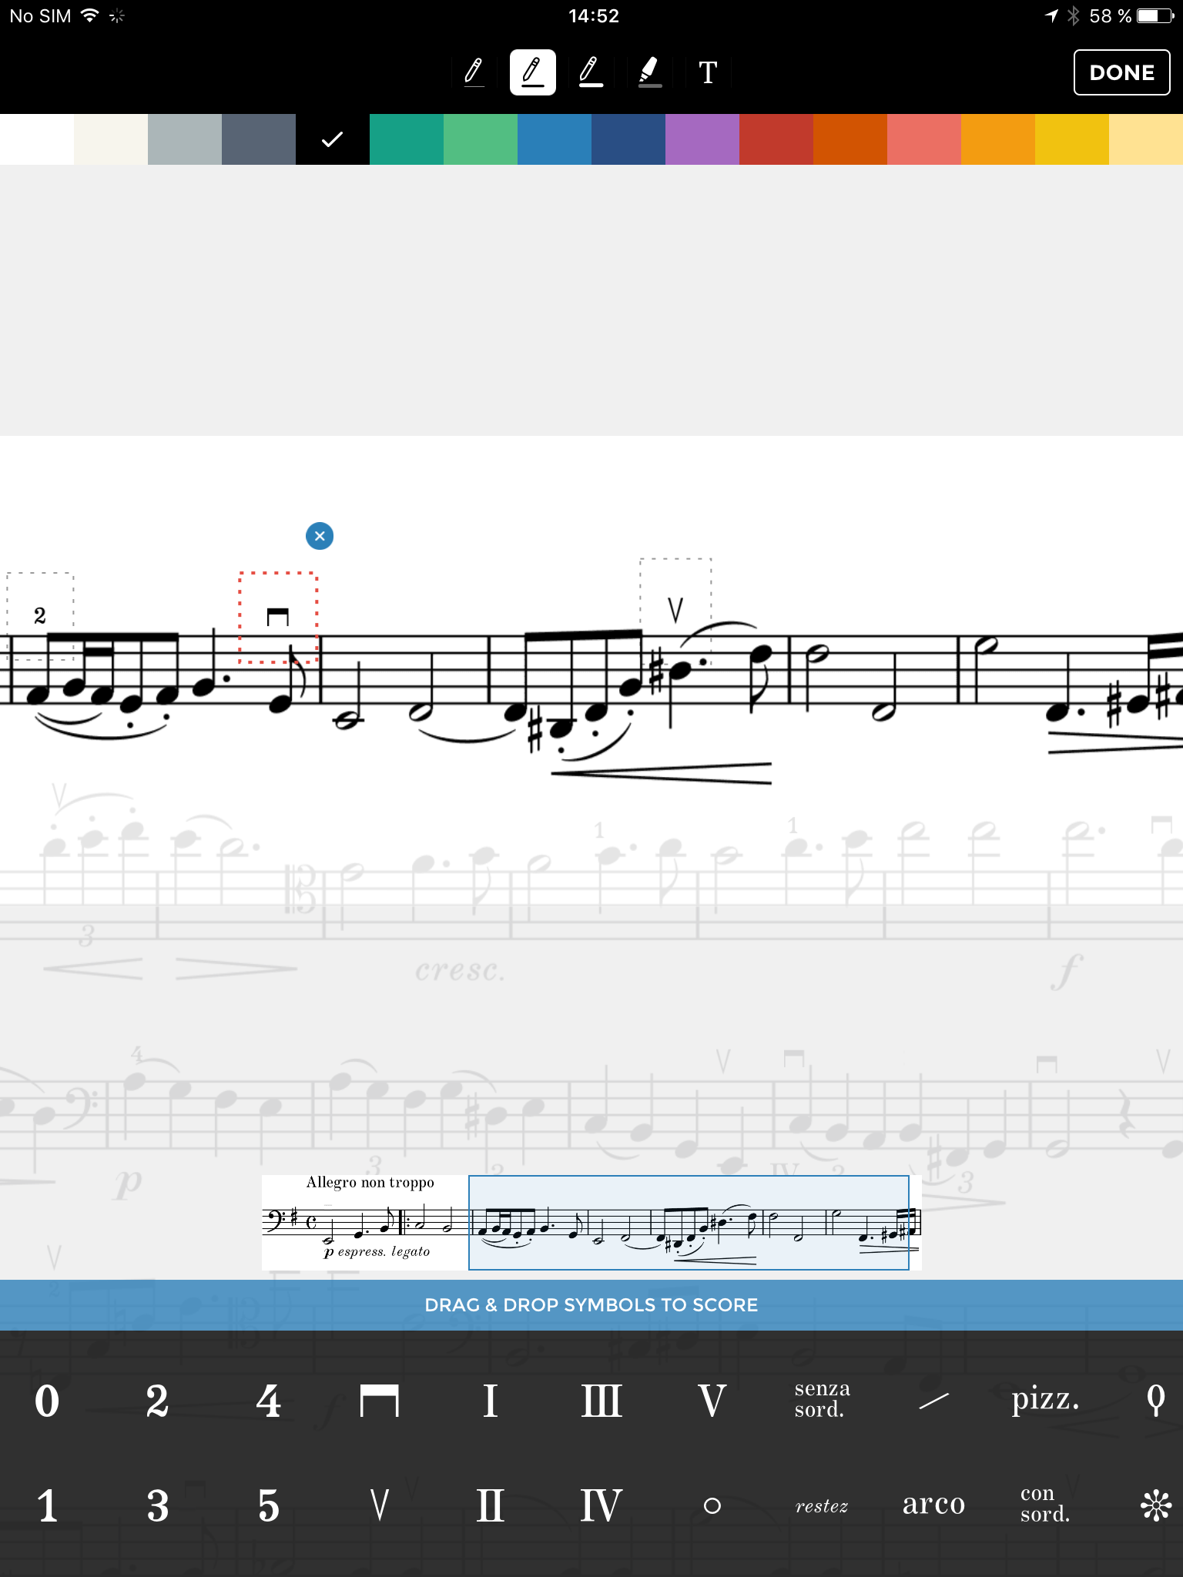Select the thumb position symbol
1183x1577 pixels.
point(1155,1401)
